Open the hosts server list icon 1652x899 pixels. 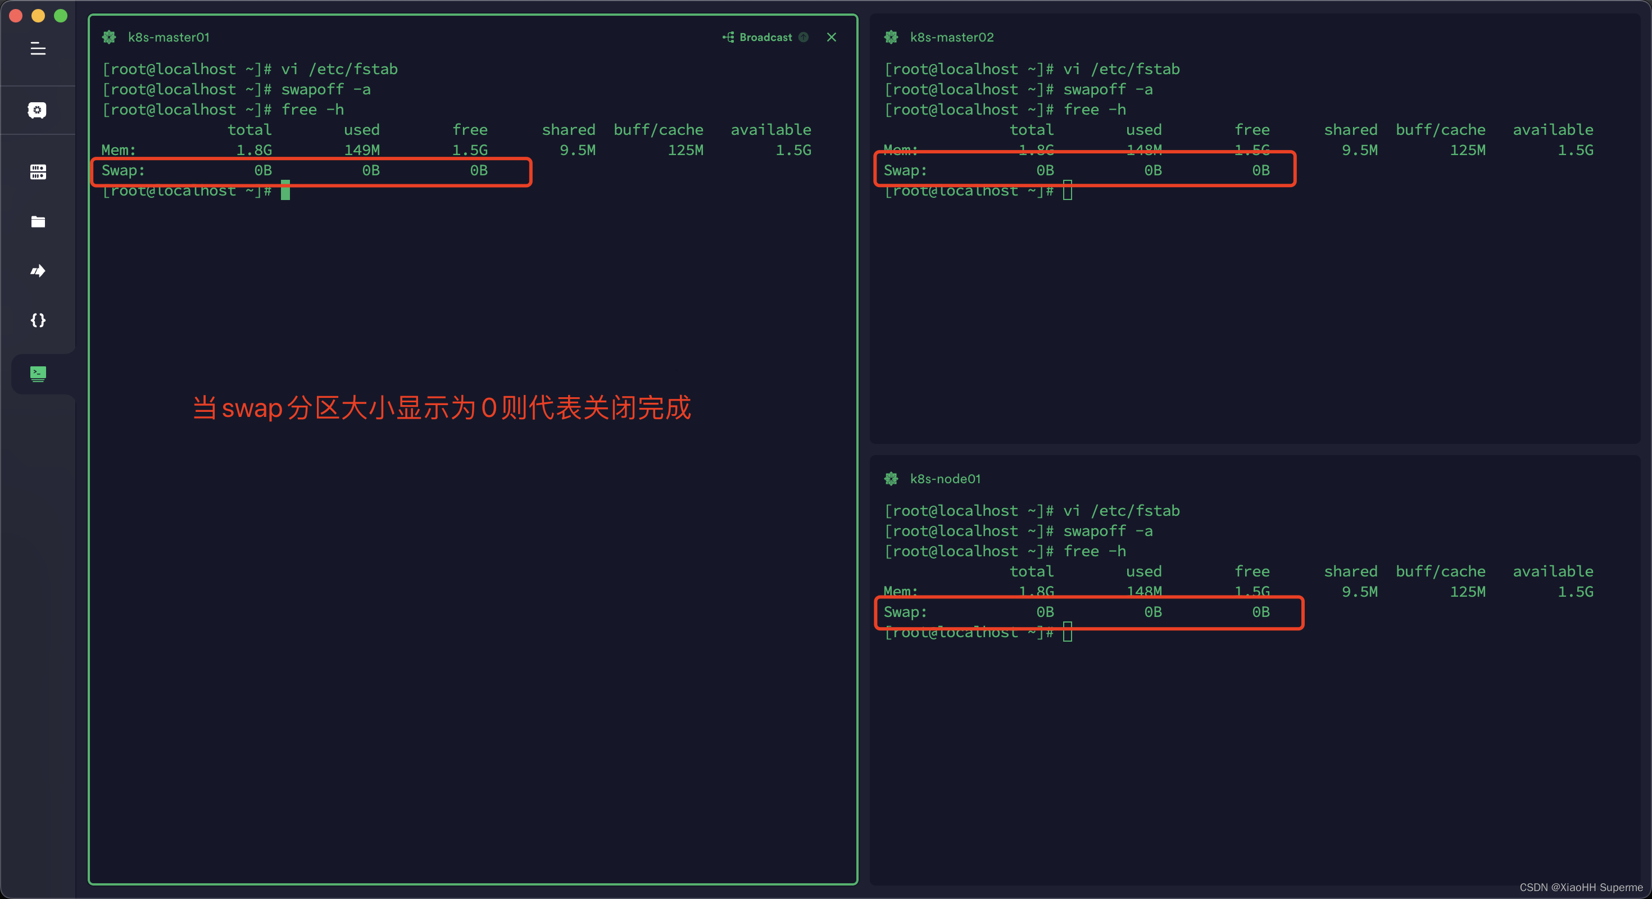38,172
